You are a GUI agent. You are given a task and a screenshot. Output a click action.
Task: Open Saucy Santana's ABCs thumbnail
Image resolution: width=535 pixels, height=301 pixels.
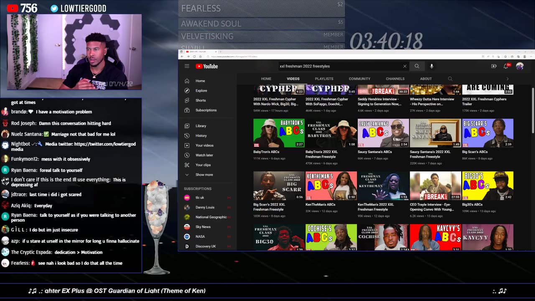click(383, 133)
